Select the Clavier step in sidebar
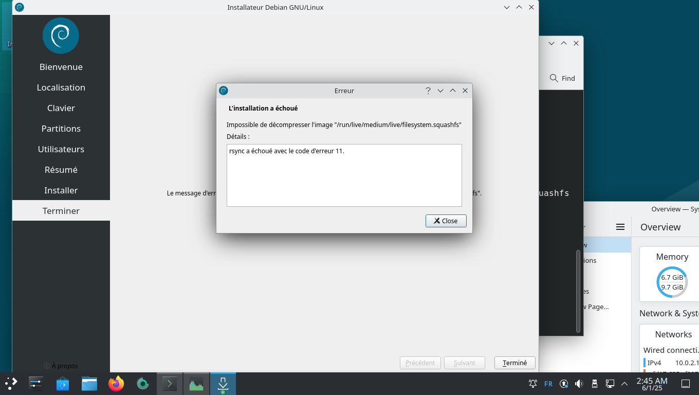699x395 pixels. (61, 108)
